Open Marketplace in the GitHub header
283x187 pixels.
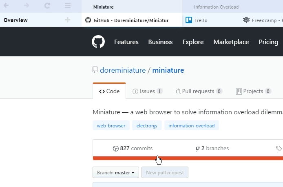(x=231, y=42)
